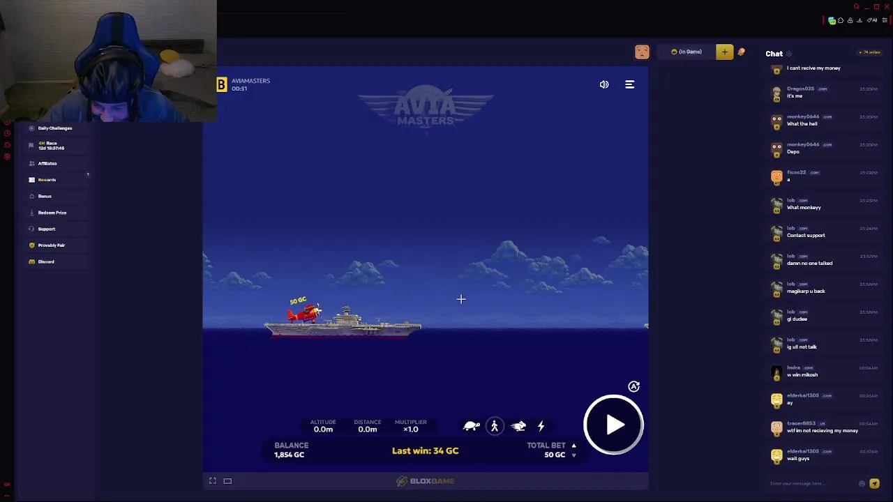Open the user avatar profile
This screenshot has height=502, width=893.
pos(642,52)
